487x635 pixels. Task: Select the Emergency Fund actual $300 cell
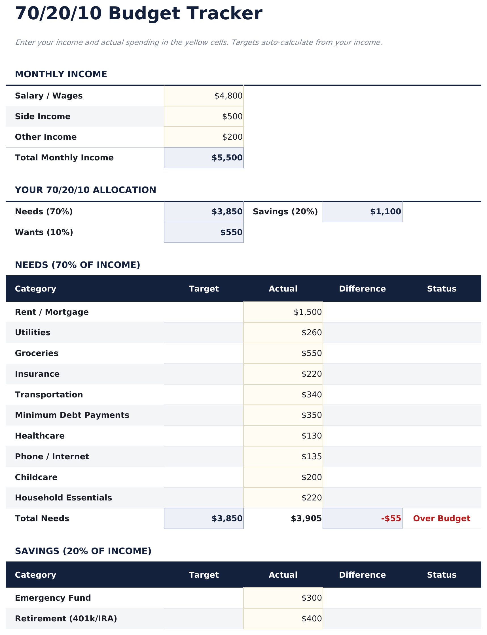pos(283,598)
